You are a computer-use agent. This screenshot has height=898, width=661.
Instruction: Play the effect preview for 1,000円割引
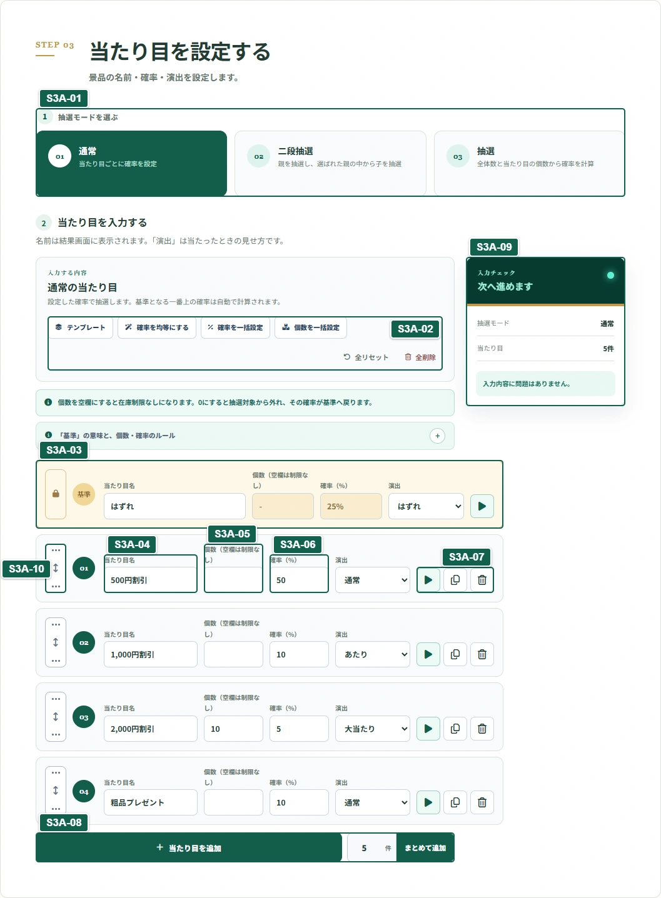(x=428, y=654)
